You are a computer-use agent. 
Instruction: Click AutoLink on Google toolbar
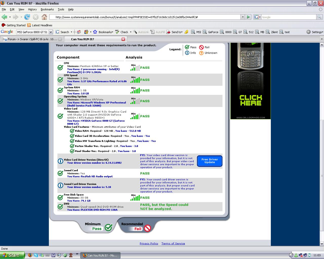pos(141,32)
